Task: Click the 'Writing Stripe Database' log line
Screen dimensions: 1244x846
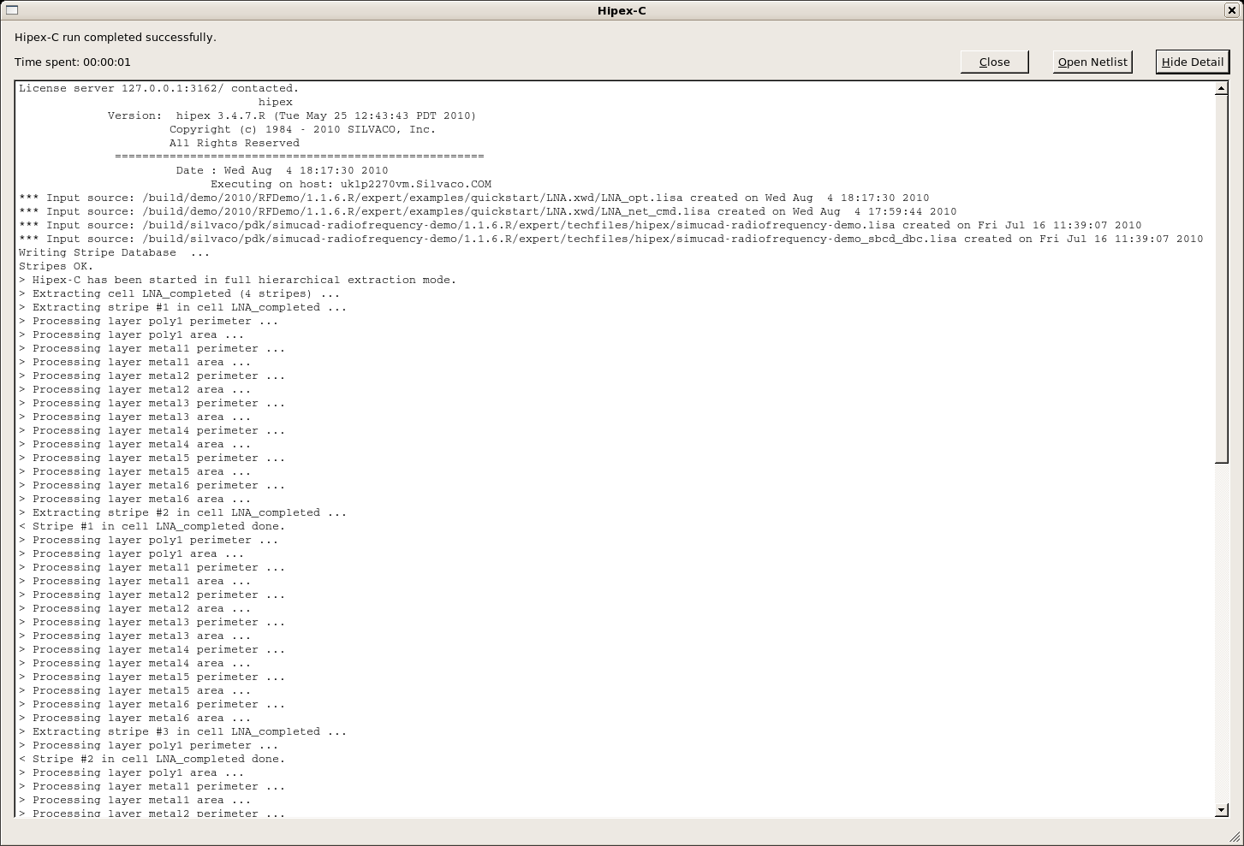Action: tap(114, 252)
